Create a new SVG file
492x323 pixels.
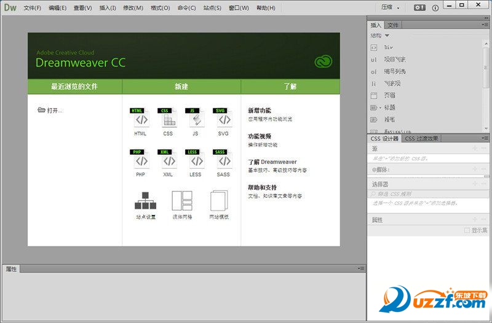pos(223,122)
